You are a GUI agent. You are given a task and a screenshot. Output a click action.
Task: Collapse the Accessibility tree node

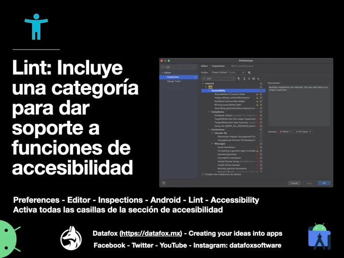tap(209, 91)
